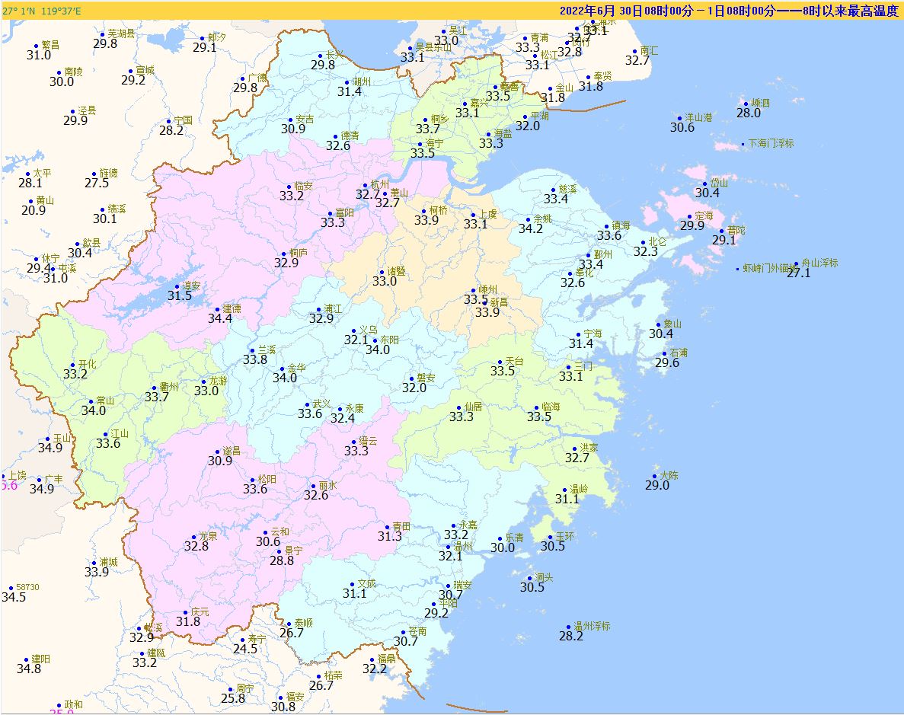Click the 定海 station dot
The image size is (904, 715).
coord(689,217)
